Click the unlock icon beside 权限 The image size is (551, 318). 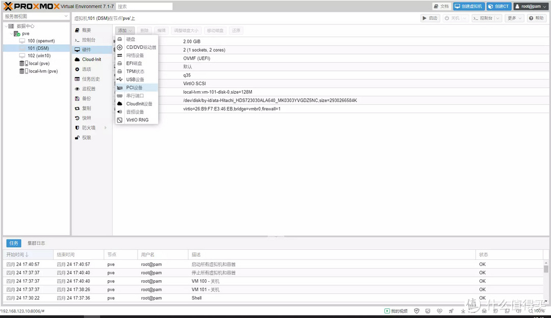point(77,138)
